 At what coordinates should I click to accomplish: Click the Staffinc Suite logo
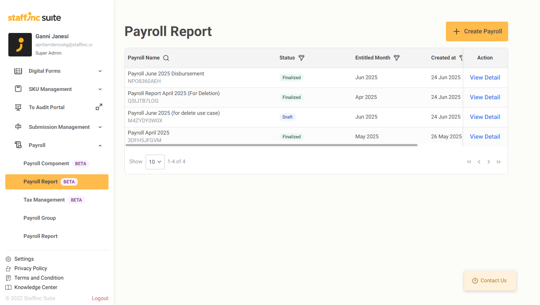(35, 17)
